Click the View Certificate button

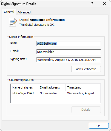[x=86, y=69]
